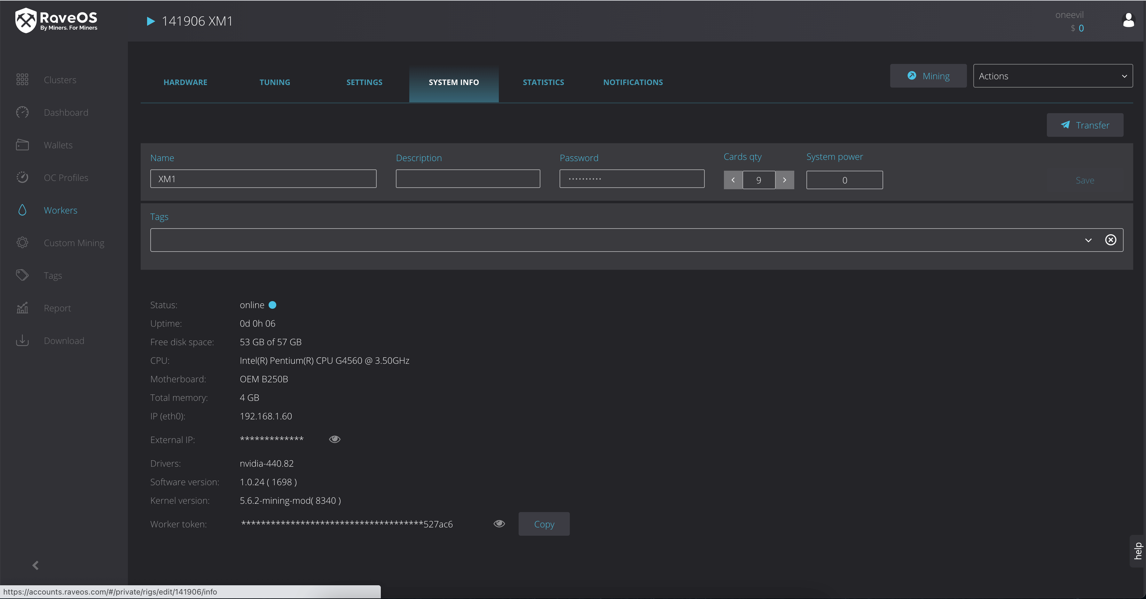
Task: Select the Download sidebar icon
Action: (x=22, y=340)
